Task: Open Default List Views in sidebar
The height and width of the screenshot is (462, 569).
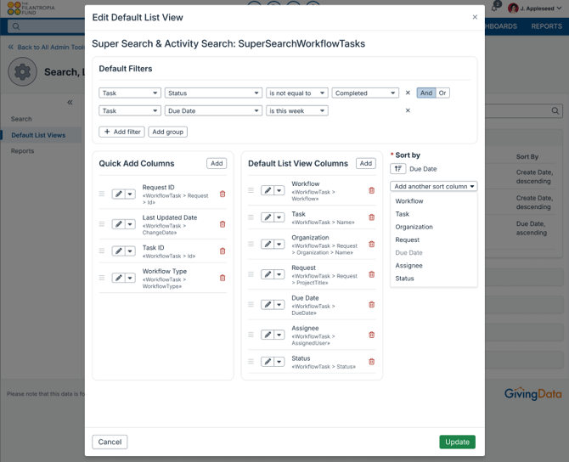Action: coord(38,135)
